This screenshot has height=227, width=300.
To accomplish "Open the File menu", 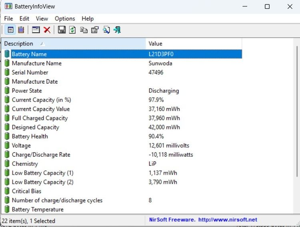I will [x=8, y=18].
